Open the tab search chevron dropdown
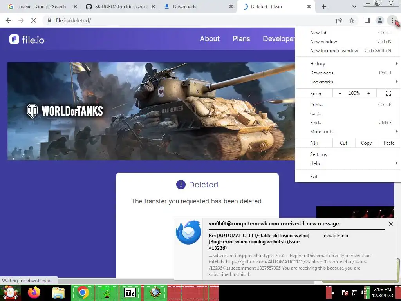This screenshot has width=401, height=301. point(354,7)
